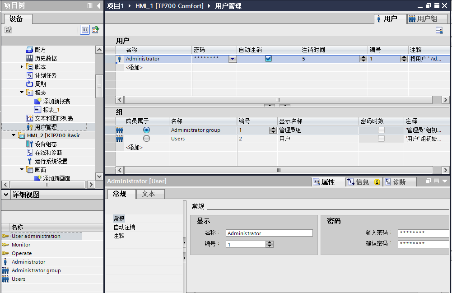Click the 添加新报表 star icon

[38, 101]
